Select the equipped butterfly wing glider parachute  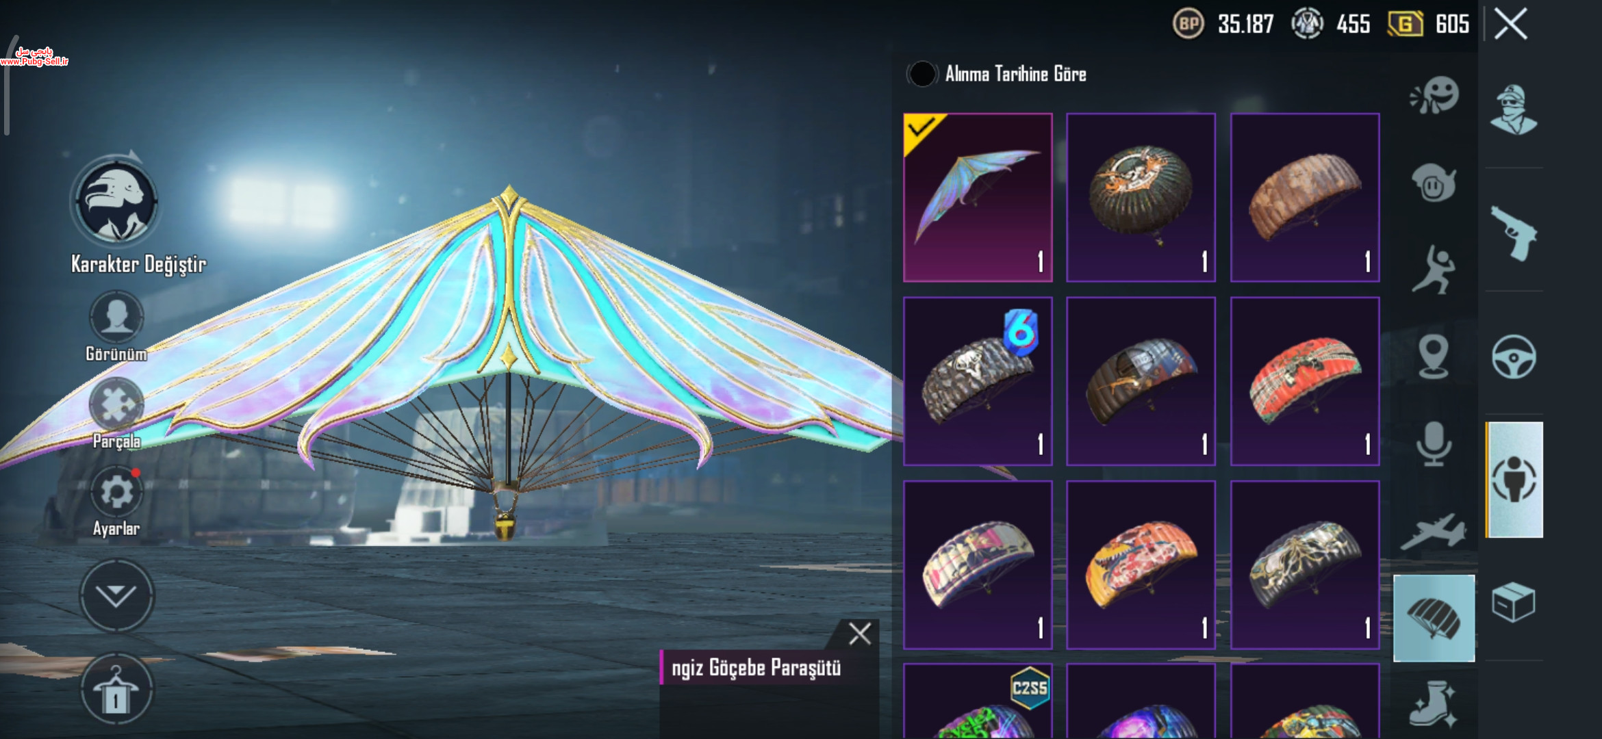pyautogui.click(x=978, y=197)
